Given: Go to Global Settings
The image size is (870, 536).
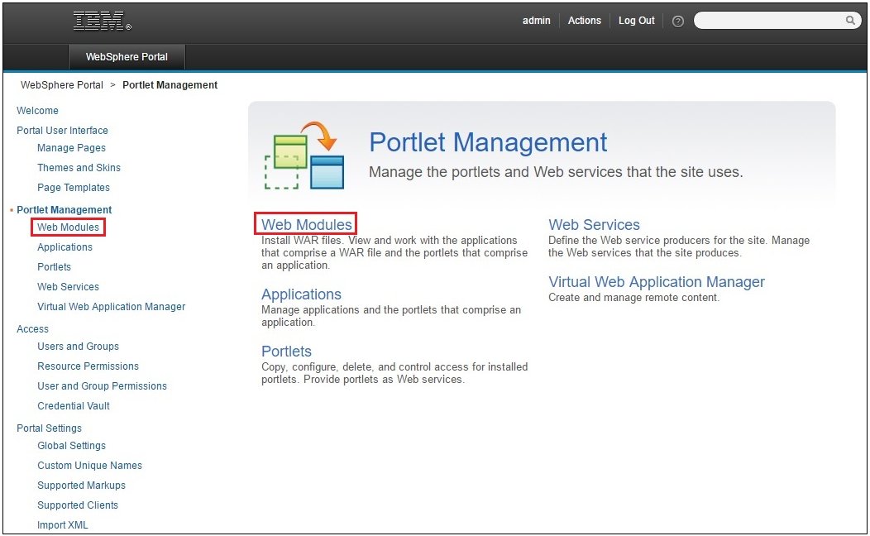Looking at the screenshot, I should coord(71,446).
